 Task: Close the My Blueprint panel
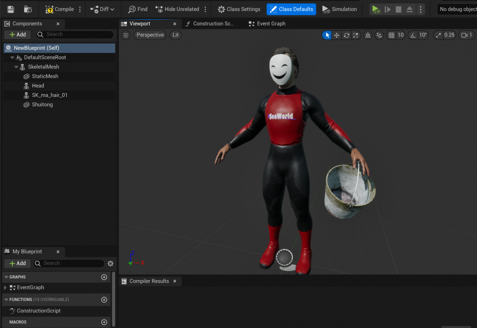click(x=58, y=252)
